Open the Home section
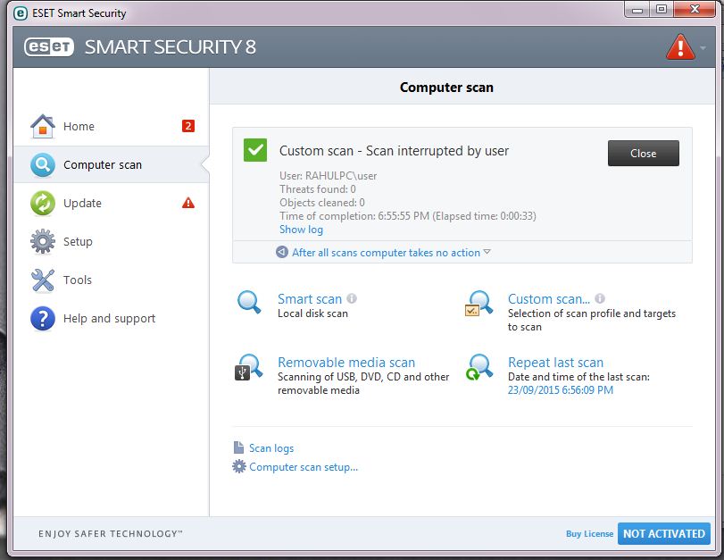 tap(79, 127)
